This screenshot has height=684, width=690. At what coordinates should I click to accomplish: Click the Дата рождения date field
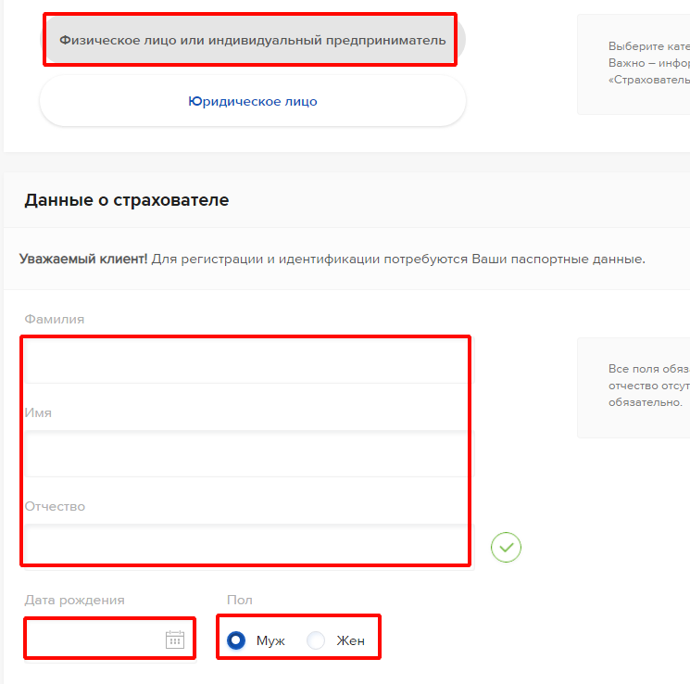(110, 640)
